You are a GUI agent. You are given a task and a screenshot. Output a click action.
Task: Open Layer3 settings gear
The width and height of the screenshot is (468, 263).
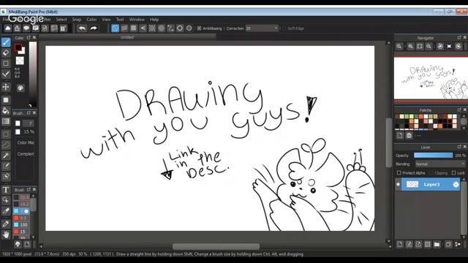[x=456, y=185]
